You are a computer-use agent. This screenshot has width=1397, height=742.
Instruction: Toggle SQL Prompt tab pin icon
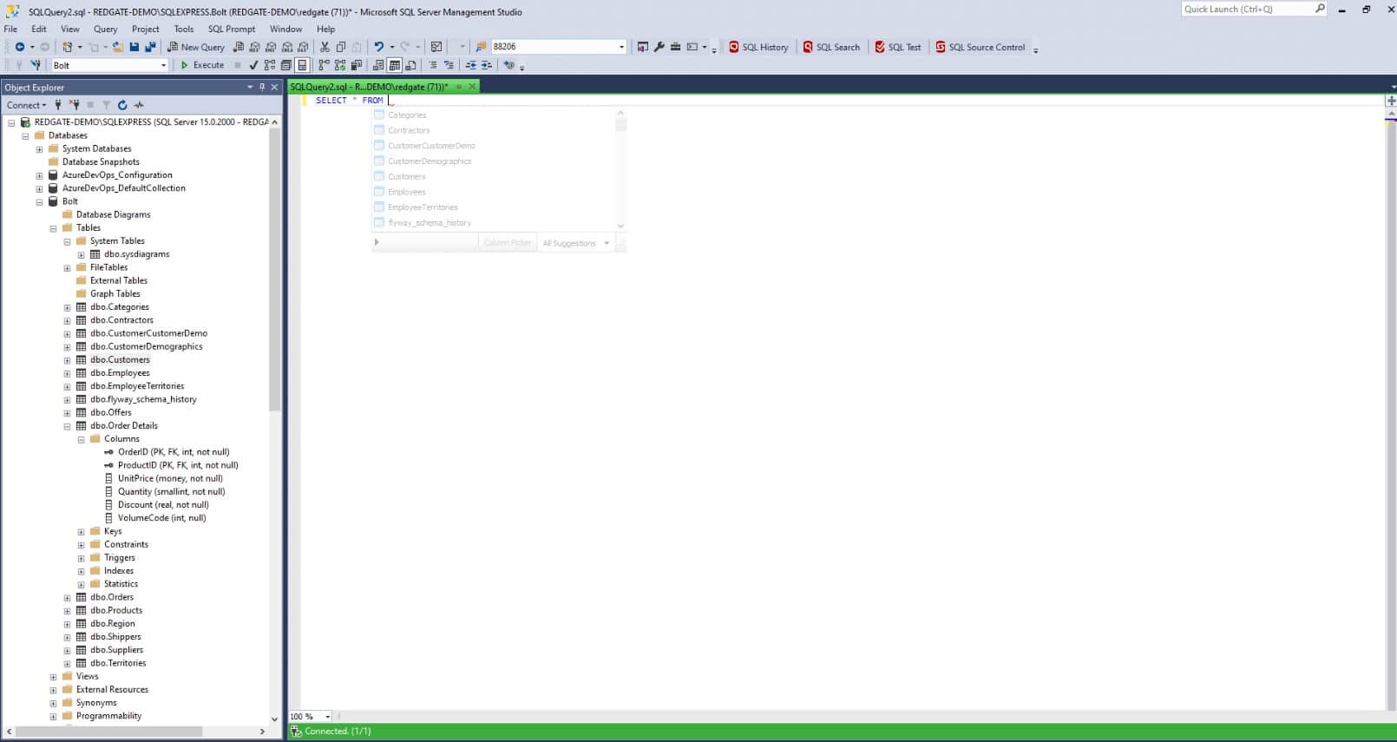click(459, 87)
